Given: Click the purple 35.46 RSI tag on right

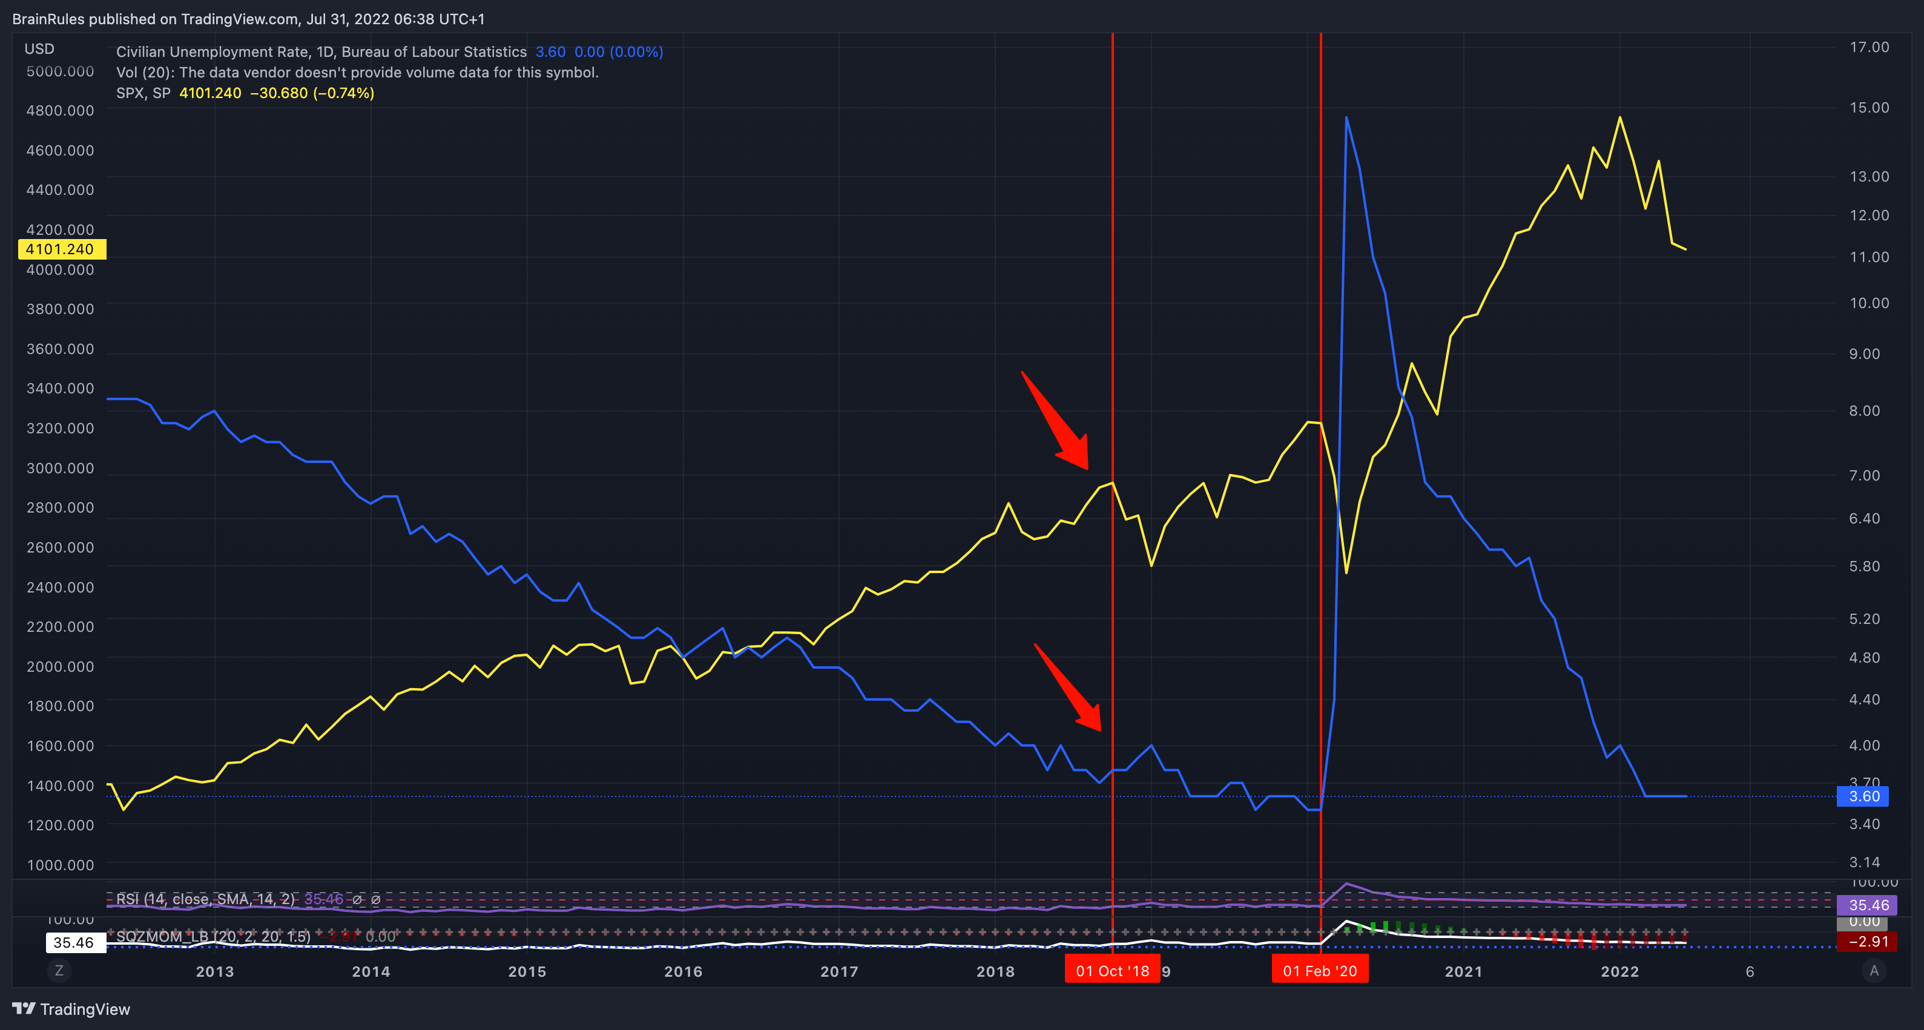Looking at the screenshot, I should click(x=1866, y=905).
